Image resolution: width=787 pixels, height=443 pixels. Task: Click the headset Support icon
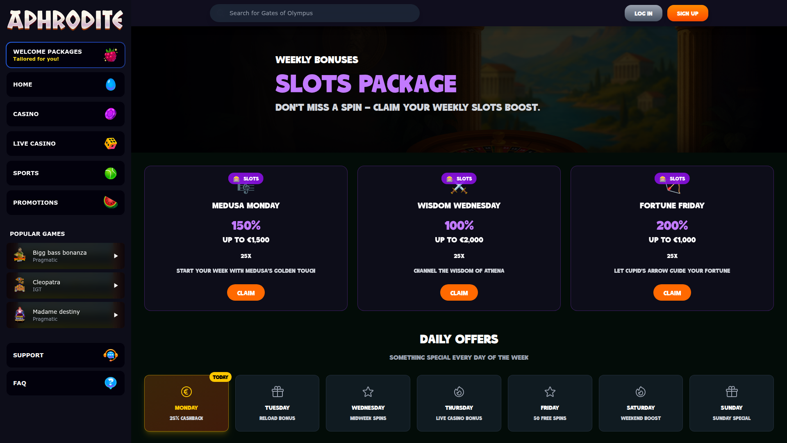[x=110, y=355]
